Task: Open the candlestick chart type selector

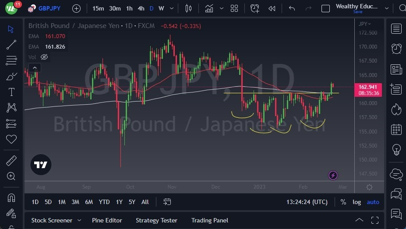Action: [188, 9]
